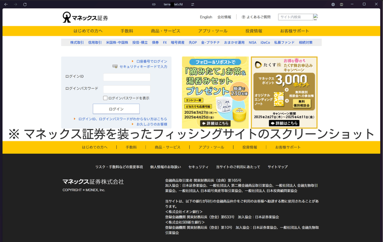Click the security keyboard icon
Viewport: 383px width, 242px height.
click(115, 66)
